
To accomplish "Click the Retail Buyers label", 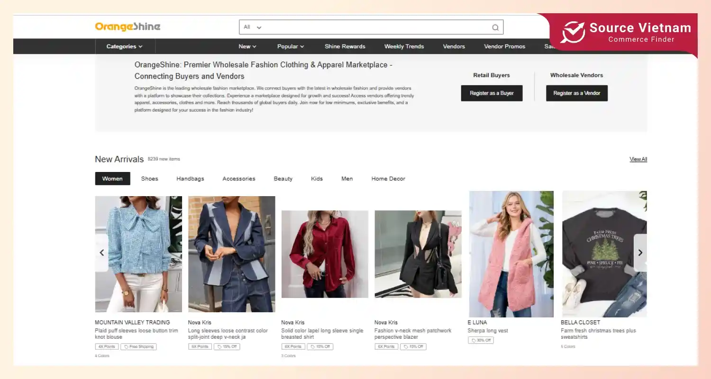I will point(492,75).
